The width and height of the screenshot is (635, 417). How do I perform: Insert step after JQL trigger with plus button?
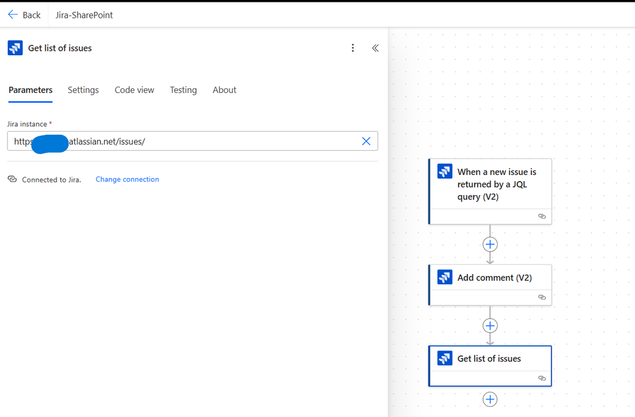[x=490, y=245]
